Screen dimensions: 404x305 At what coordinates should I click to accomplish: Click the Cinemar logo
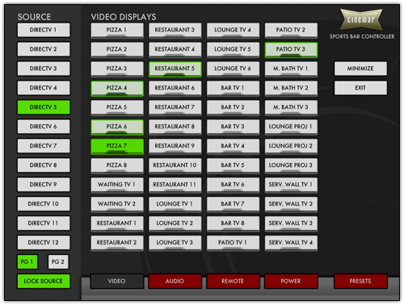coord(360,19)
